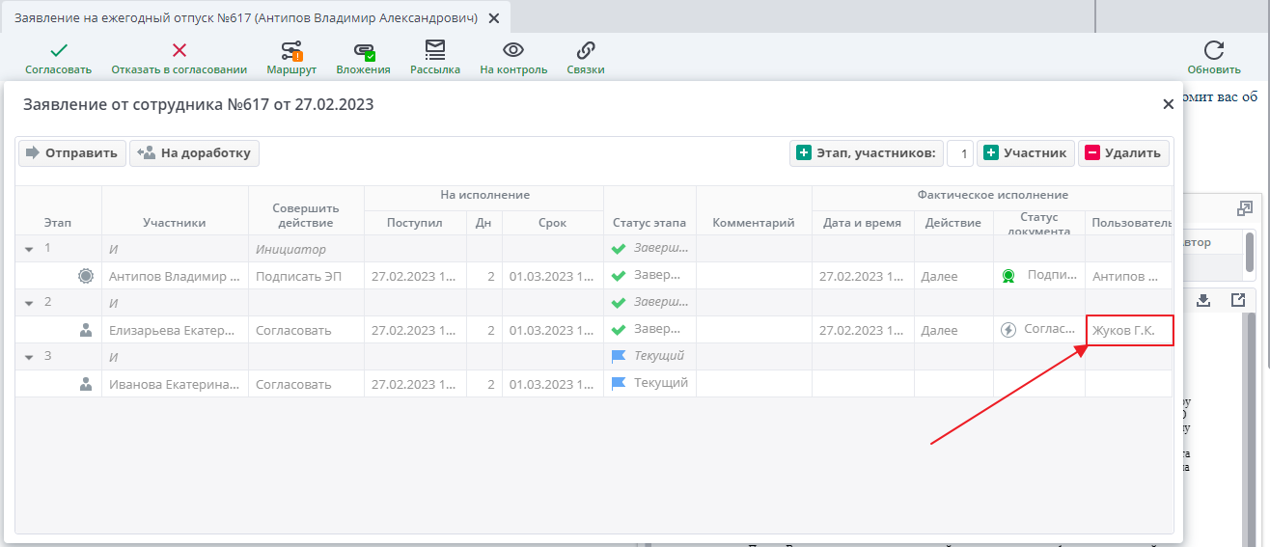Click the На доработку button
This screenshot has height=547, width=1270.
(x=194, y=152)
